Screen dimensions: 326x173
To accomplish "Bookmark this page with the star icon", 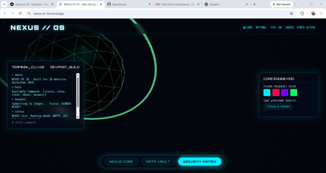I will point(291,13).
